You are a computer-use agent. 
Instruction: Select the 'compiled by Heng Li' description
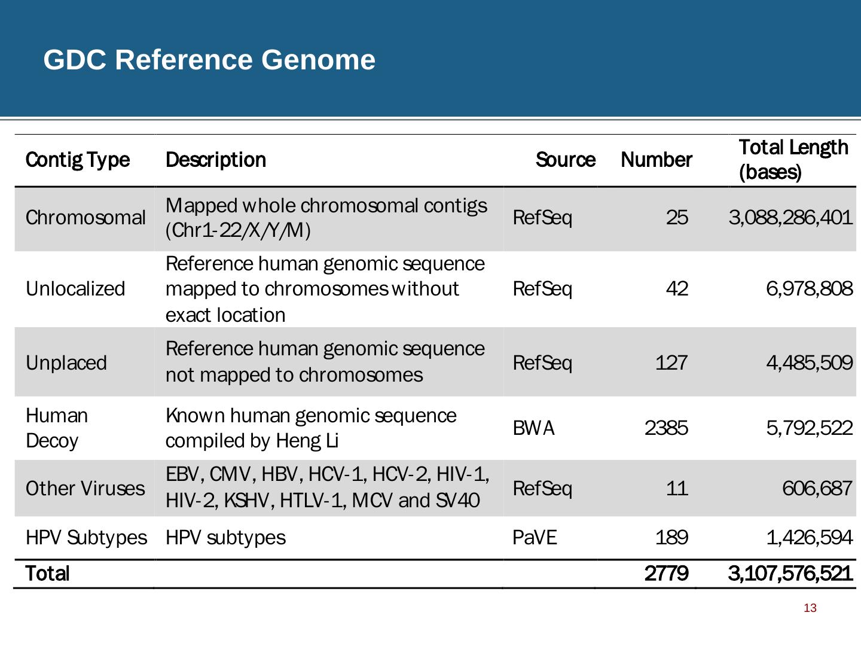tap(252, 441)
